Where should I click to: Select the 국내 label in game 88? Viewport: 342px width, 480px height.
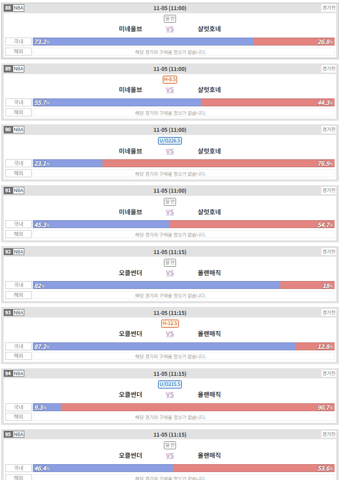click(x=19, y=42)
